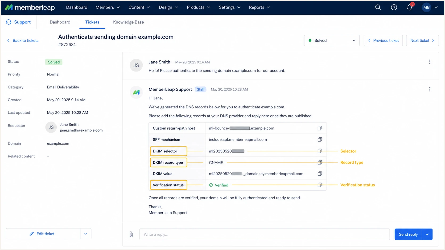Select the Tickets tab
The width and height of the screenshot is (445, 250).
coord(92,22)
